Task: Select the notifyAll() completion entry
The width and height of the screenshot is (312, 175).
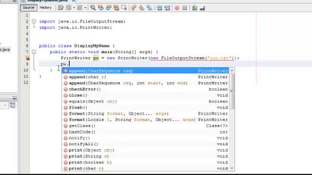Action: click(145, 144)
